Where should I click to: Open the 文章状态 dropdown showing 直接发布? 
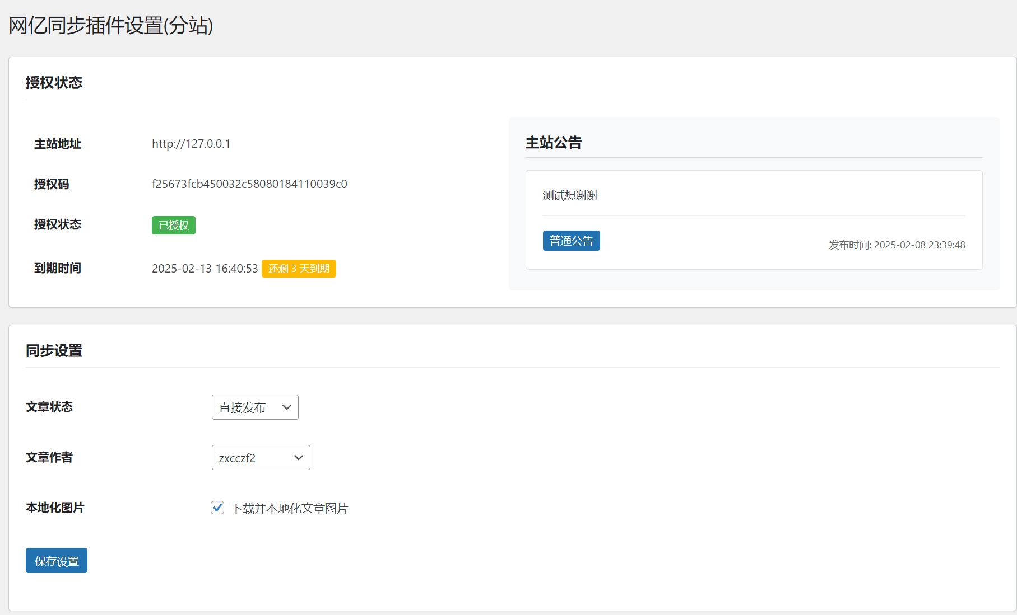255,407
